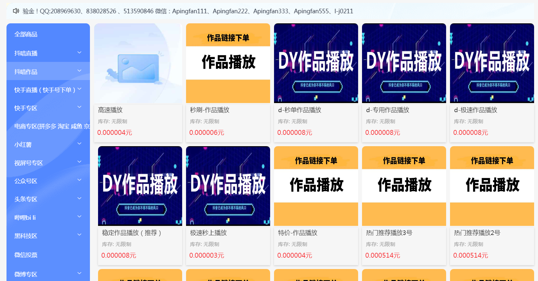Expand the 抖喑直播 category chevron

(x=79, y=53)
